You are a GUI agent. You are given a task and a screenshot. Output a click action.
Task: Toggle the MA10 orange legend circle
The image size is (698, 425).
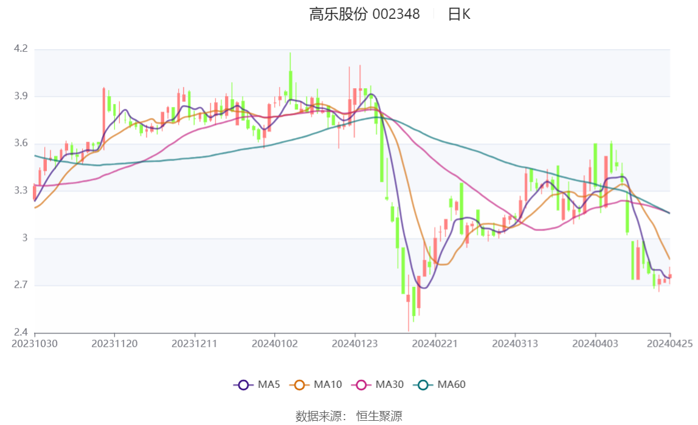click(x=299, y=385)
